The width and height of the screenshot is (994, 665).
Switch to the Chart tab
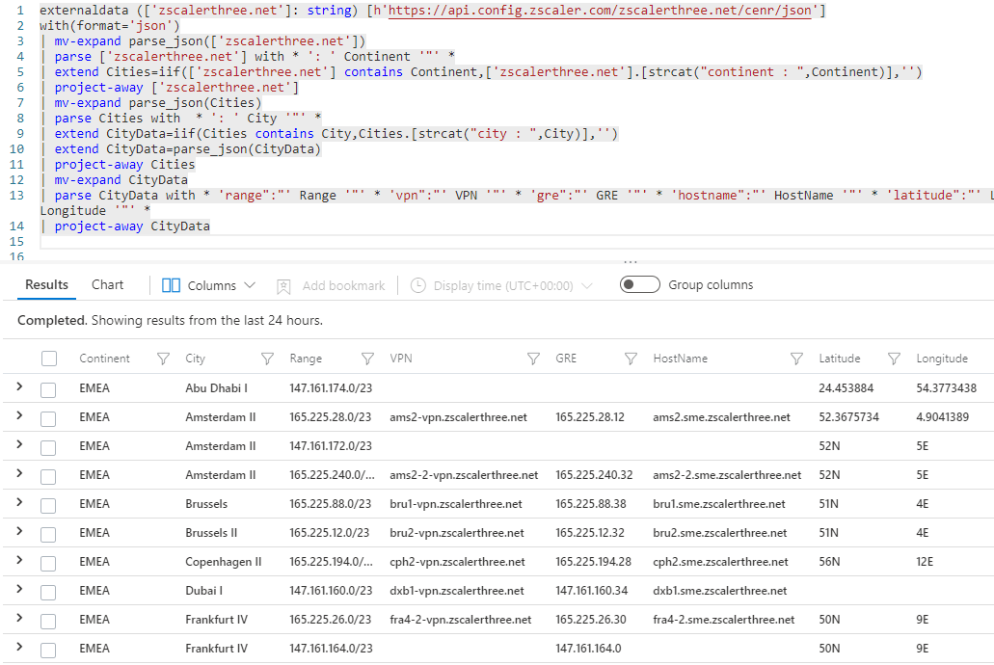[107, 284]
